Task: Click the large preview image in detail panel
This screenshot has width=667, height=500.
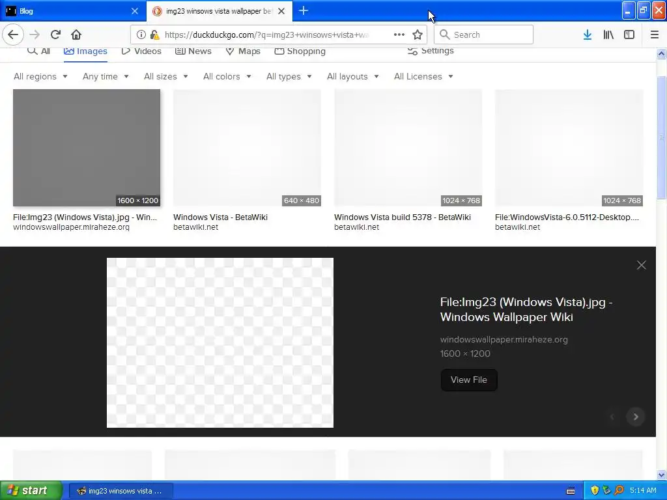Action: 220,342
